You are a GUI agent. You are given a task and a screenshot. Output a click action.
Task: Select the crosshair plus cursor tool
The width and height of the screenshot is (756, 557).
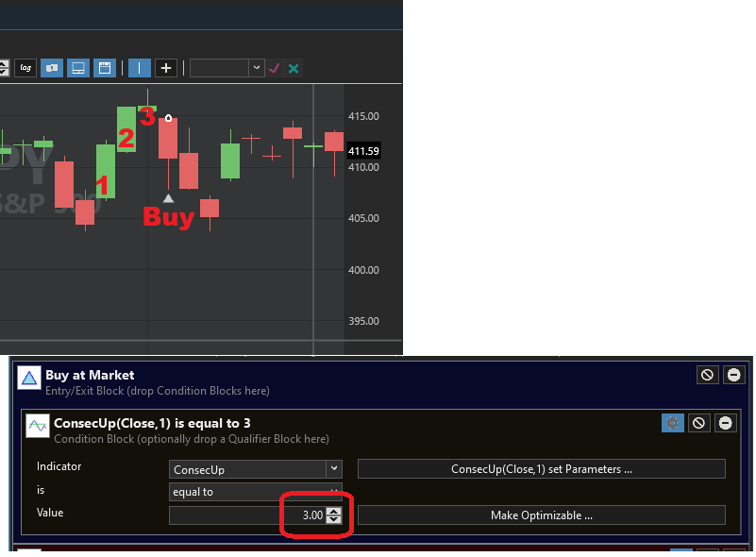(166, 68)
